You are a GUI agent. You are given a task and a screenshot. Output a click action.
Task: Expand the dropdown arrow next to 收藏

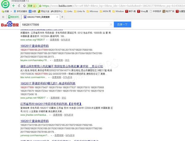(11, 11)
